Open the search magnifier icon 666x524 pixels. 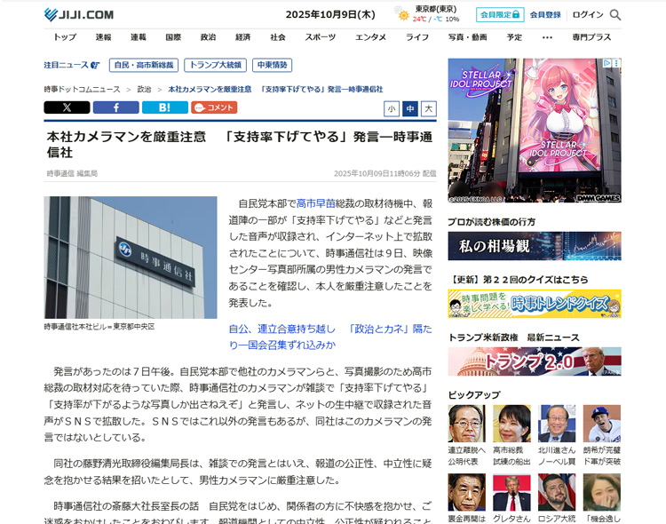[615, 15]
